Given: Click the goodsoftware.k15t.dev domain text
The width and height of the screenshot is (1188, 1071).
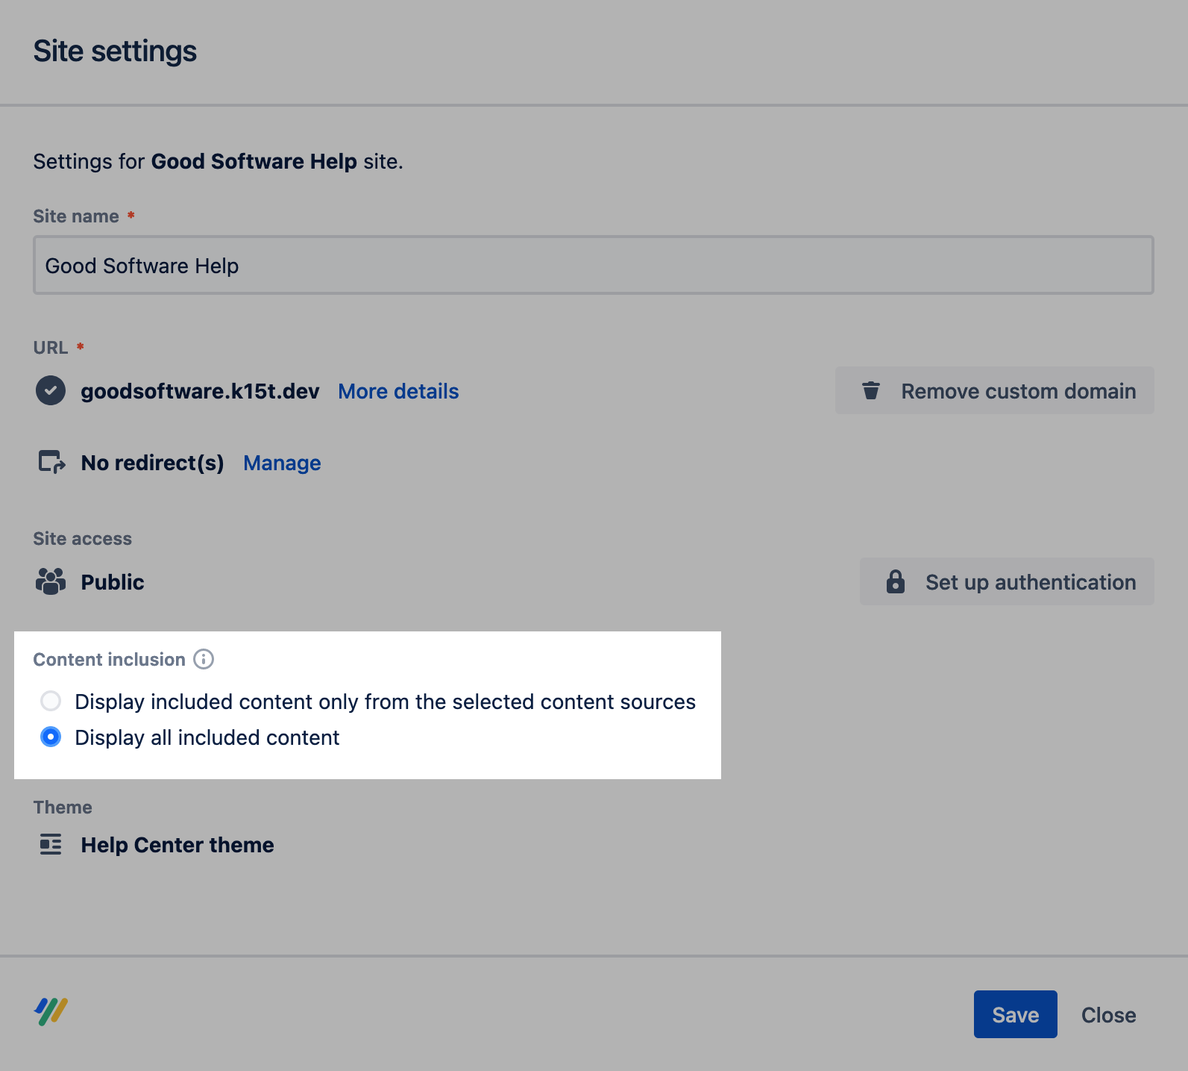Looking at the screenshot, I should pos(200,391).
